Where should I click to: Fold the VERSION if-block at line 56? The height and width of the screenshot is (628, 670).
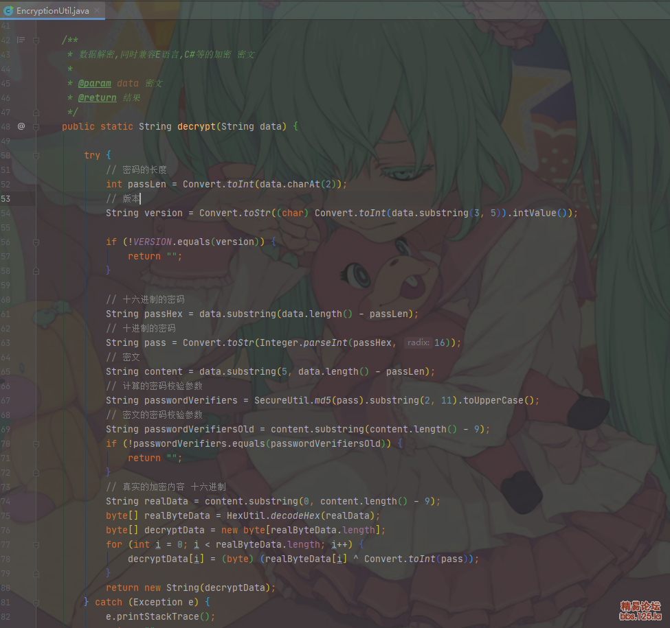click(x=36, y=242)
